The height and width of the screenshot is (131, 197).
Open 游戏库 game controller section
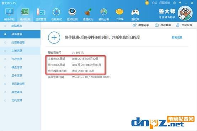click(135, 14)
